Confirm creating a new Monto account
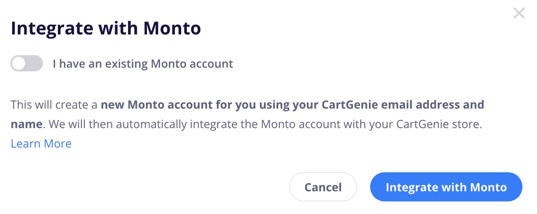537x214 pixels. (446, 187)
